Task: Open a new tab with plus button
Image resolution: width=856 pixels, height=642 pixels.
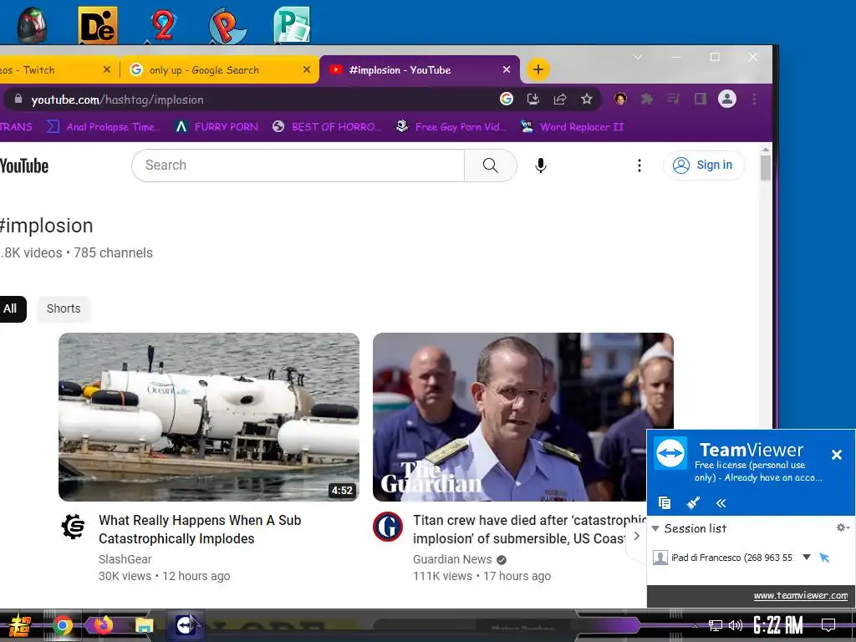Action: [538, 69]
